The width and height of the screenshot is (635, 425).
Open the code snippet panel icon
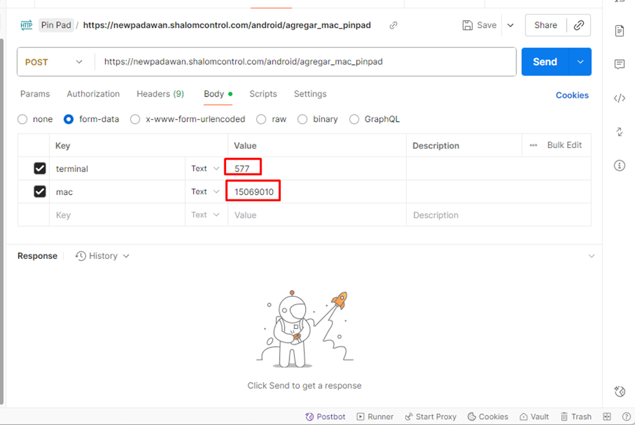(x=619, y=98)
